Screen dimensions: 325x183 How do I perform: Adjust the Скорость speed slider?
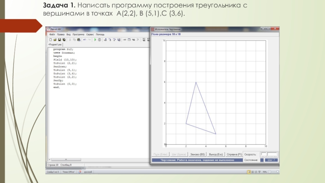tap(269, 155)
